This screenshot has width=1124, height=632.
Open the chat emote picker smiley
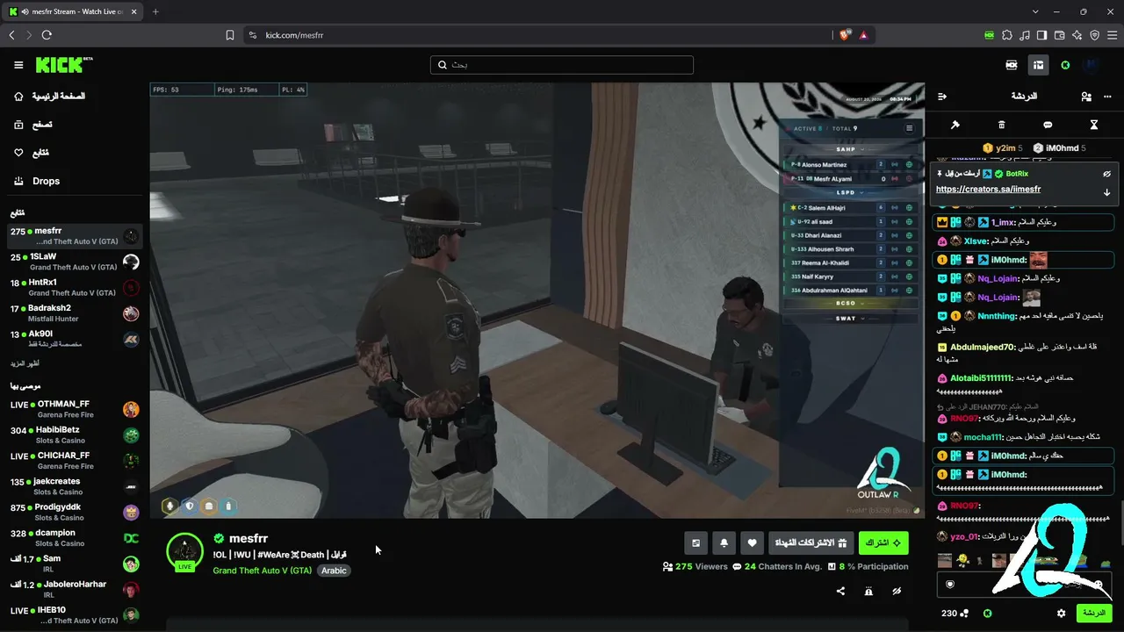coord(1099,584)
